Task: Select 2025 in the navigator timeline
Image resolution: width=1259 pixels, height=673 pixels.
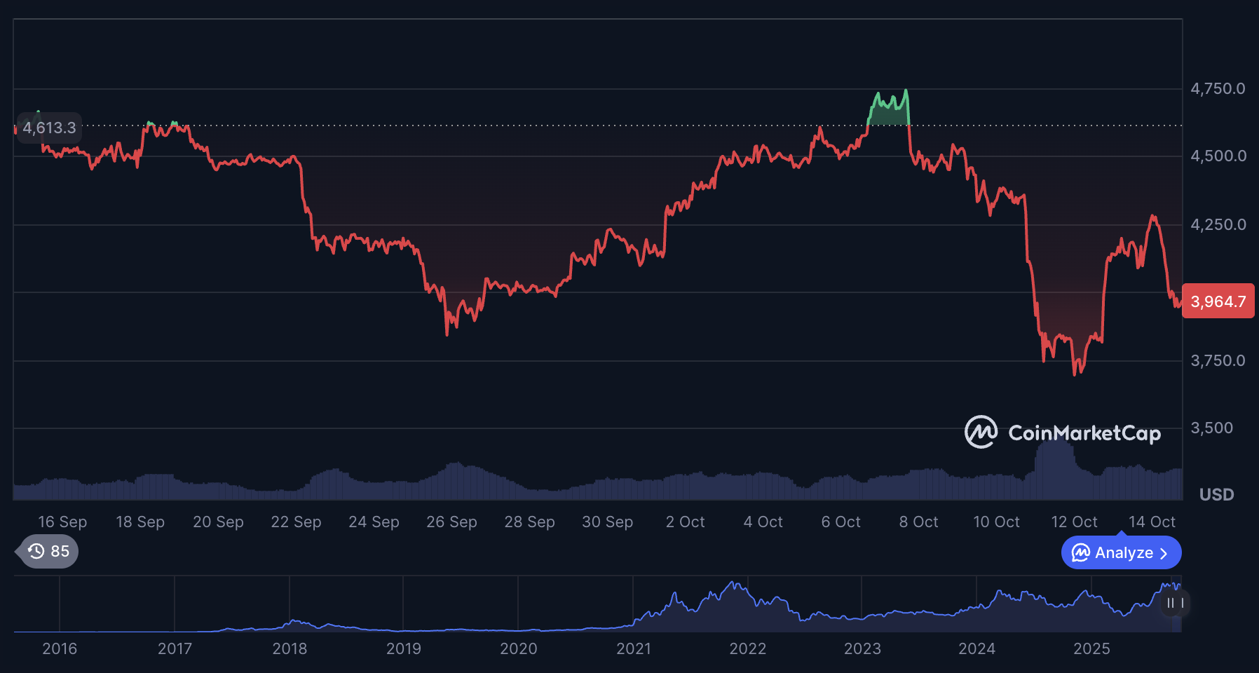Action: point(1091,648)
